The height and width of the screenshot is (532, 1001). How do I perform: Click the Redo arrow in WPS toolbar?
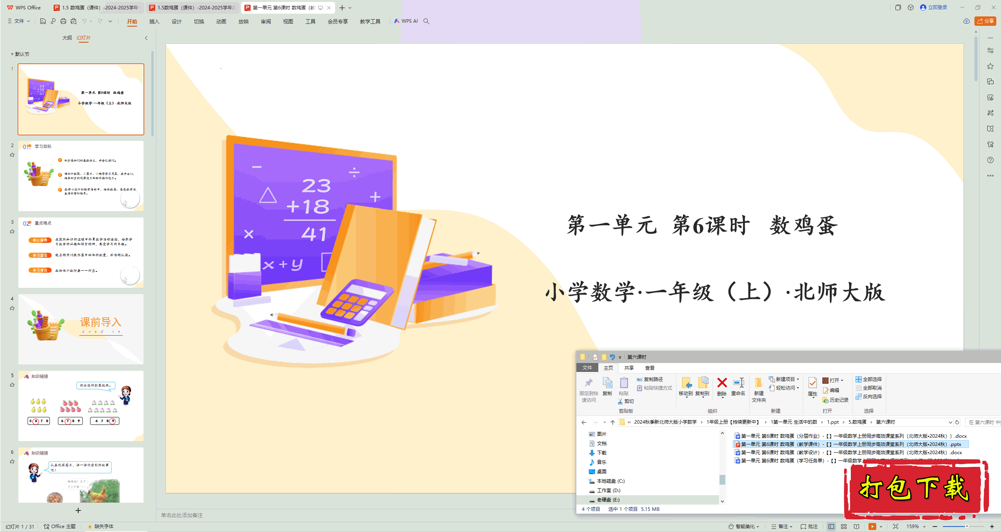pyautogui.click(x=100, y=21)
